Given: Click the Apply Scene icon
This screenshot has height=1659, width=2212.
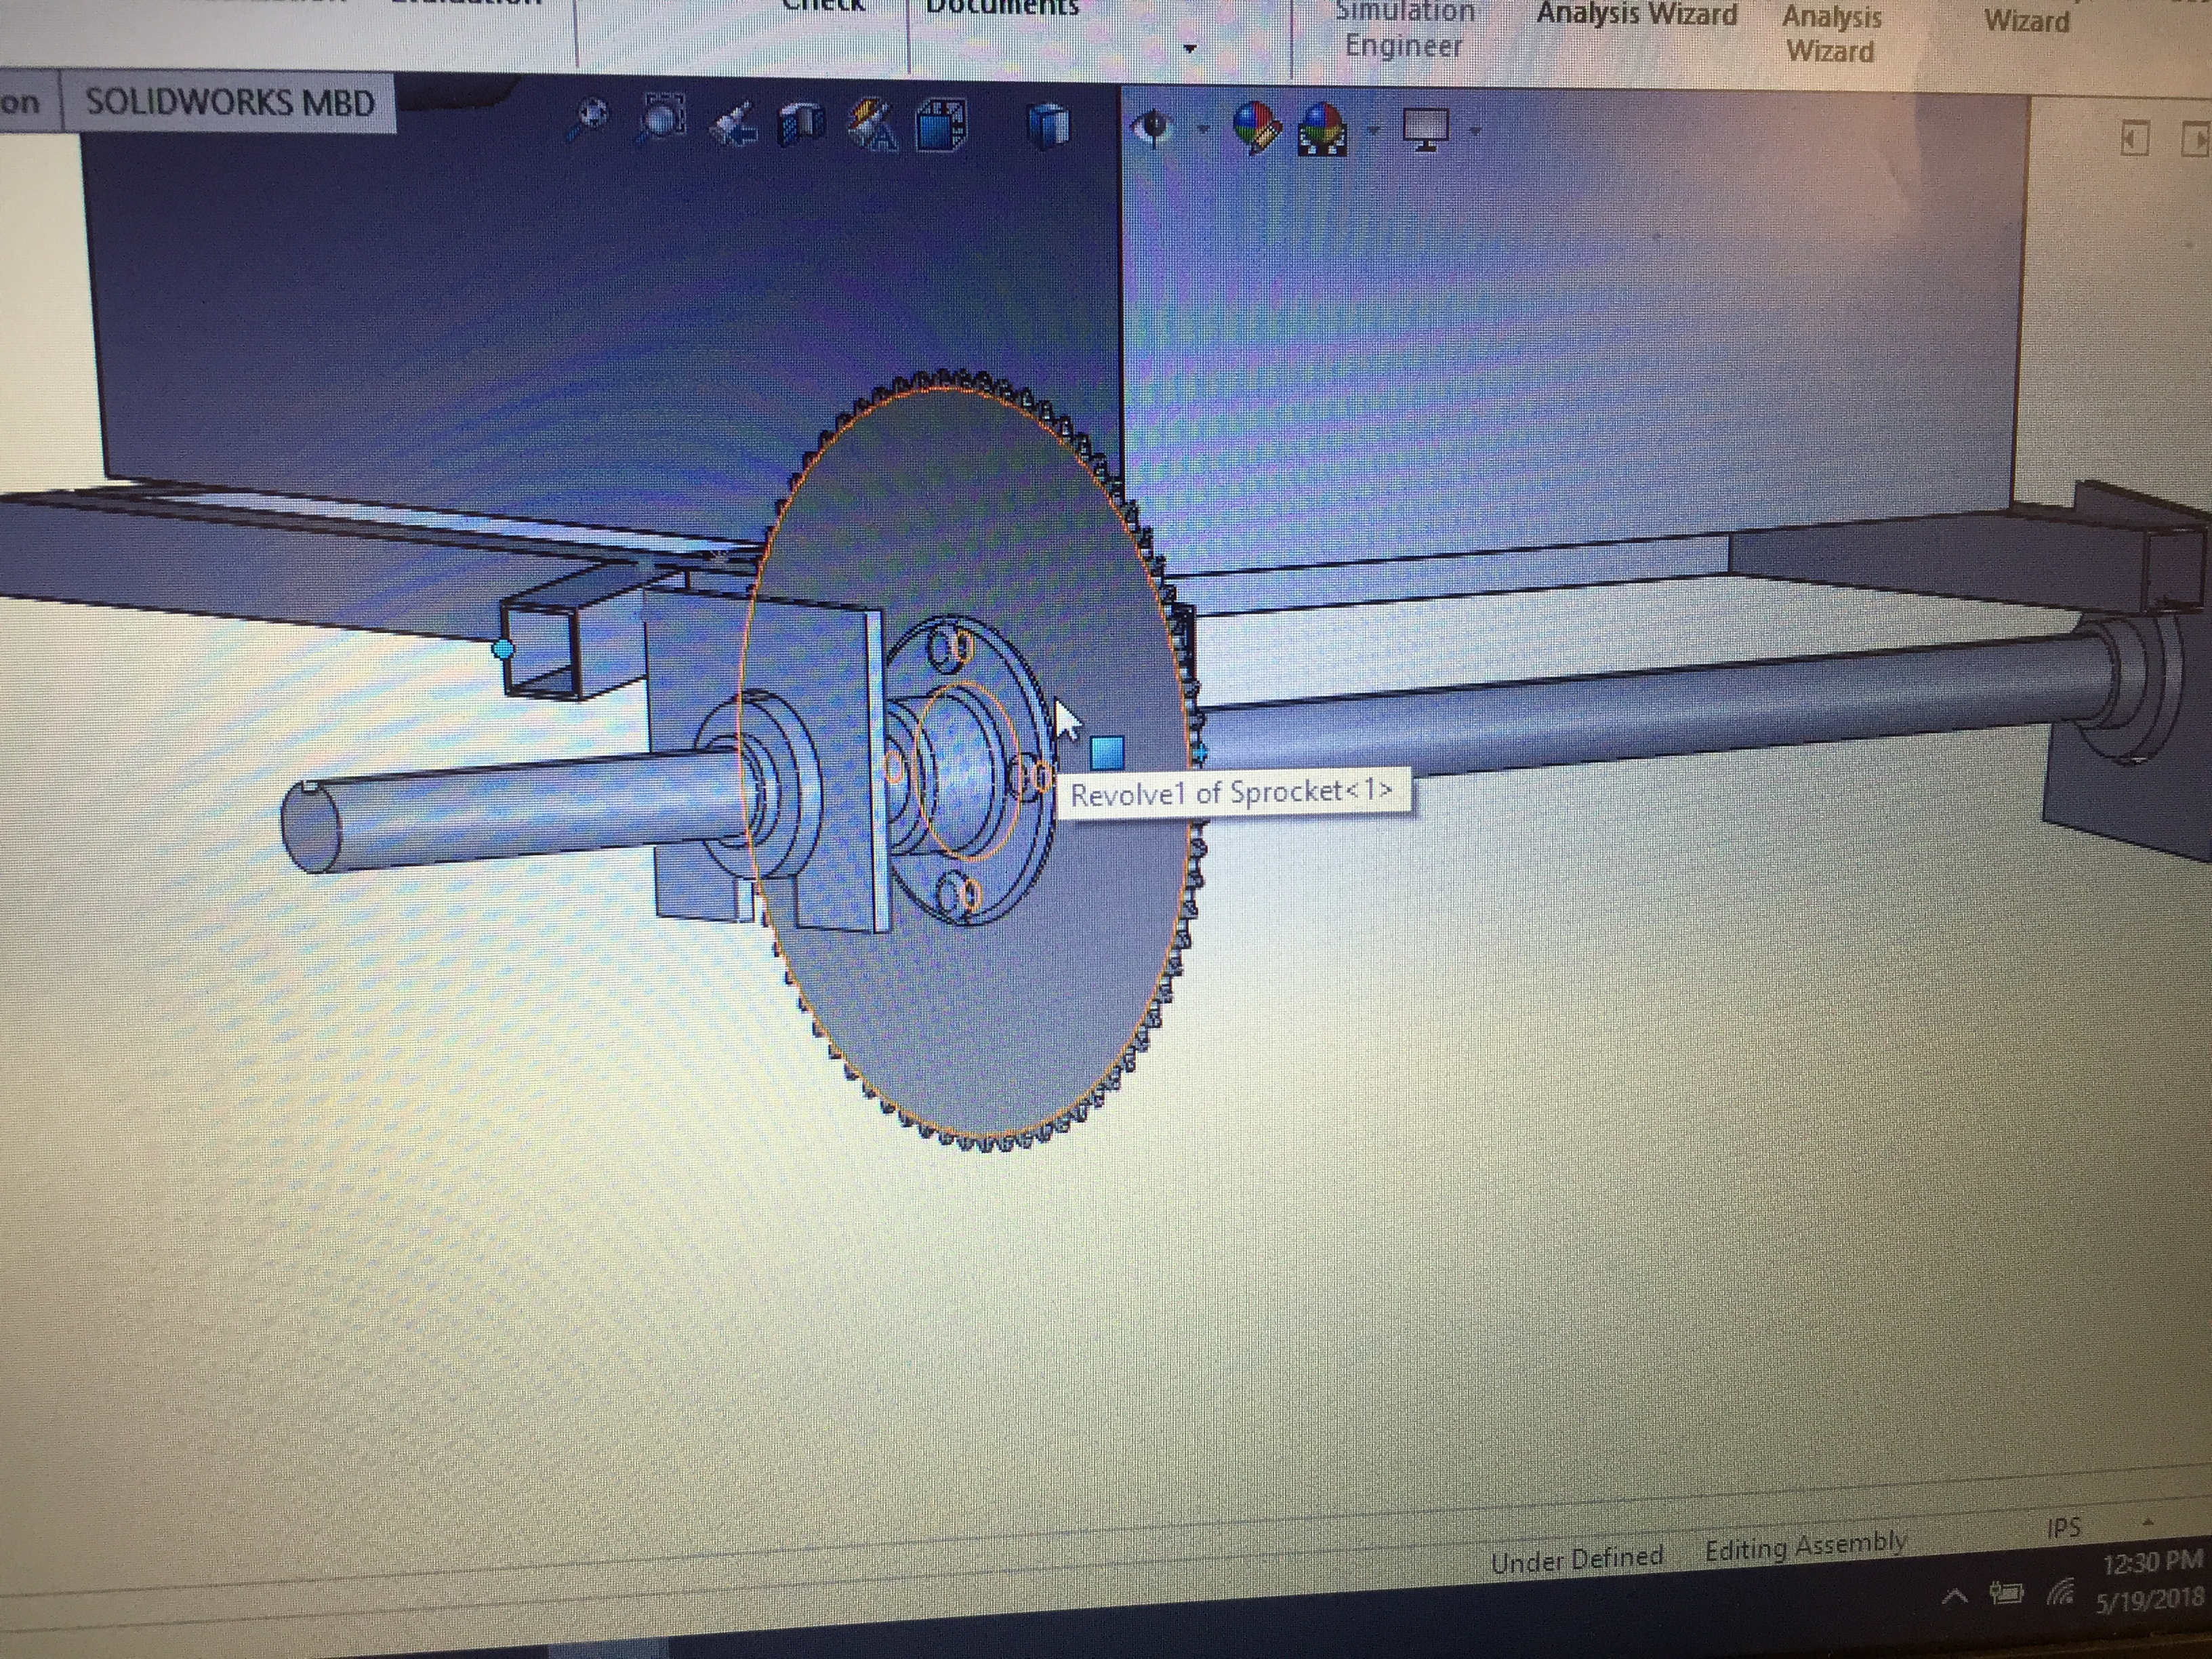Looking at the screenshot, I should pos(1322,130).
